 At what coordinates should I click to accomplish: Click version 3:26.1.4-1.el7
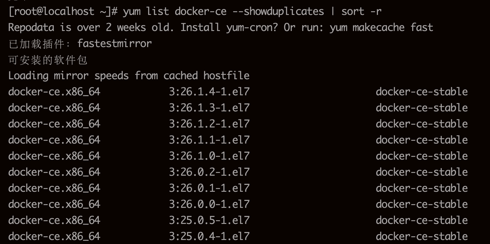[209, 92]
